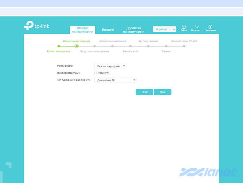This screenshot has height=183, width=243.
Task: Switch to the Базовий tab
Action: click(108, 30)
